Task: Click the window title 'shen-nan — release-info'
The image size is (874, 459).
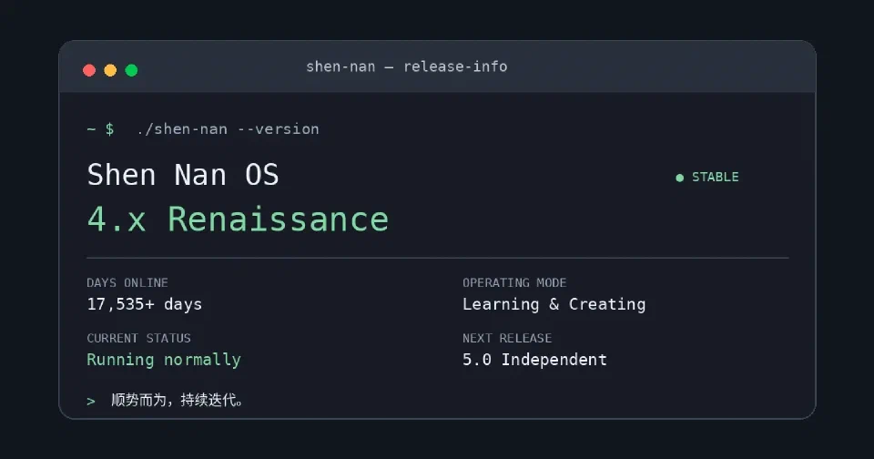Action: point(407,66)
